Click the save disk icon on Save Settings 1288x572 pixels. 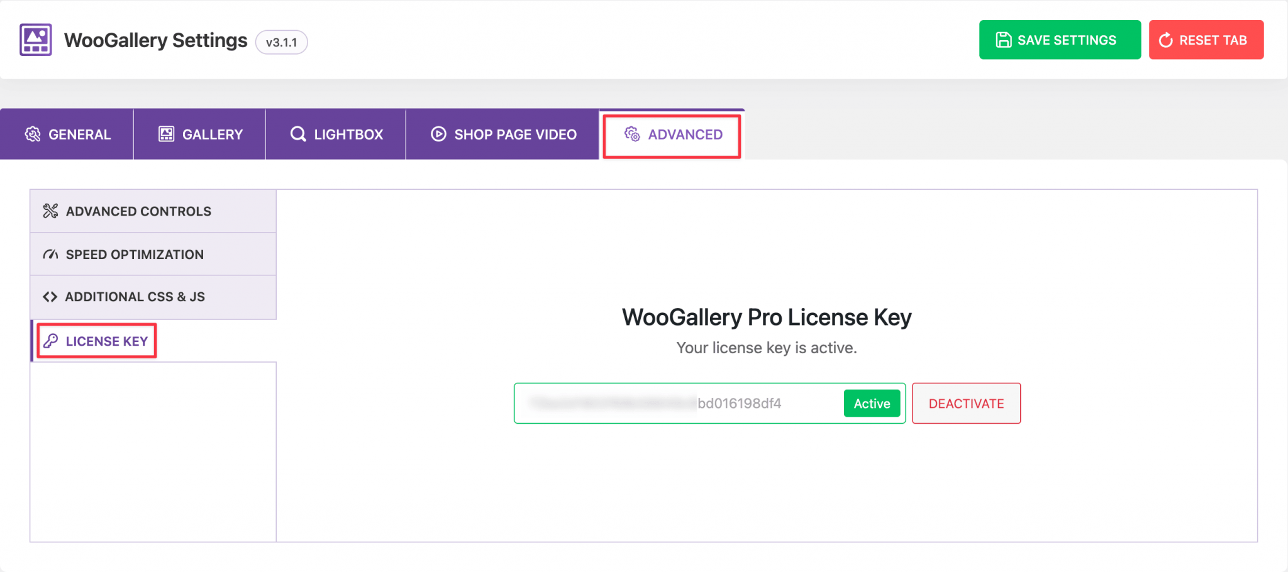(x=1004, y=39)
